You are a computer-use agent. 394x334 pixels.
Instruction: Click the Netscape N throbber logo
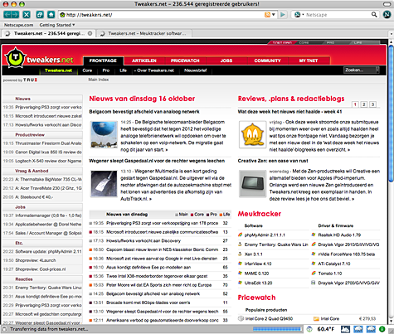pos(387,14)
